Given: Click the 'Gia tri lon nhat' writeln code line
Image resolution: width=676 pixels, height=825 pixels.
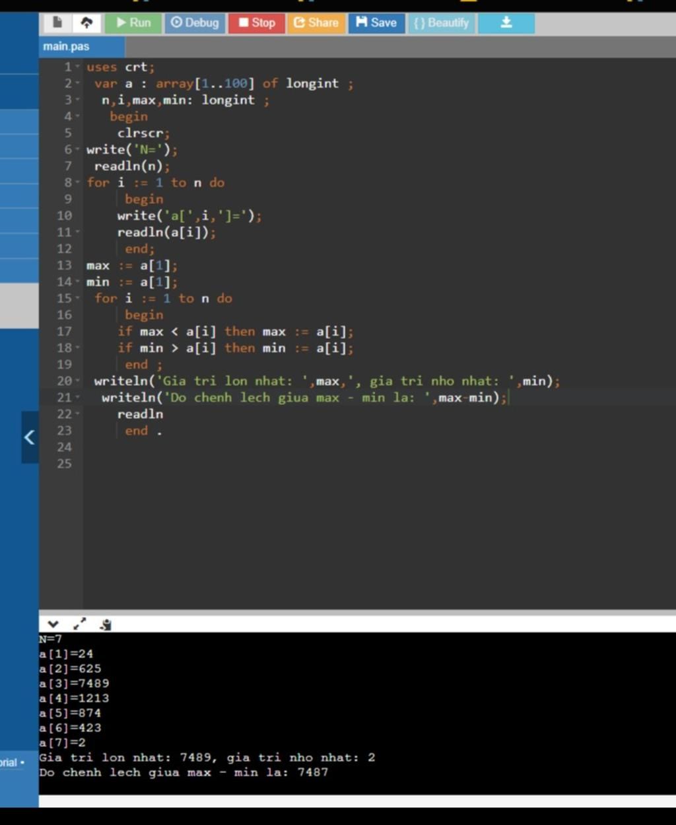Looking at the screenshot, I should coord(327,381).
